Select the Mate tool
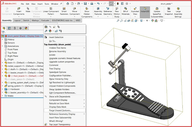 [28, 10]
